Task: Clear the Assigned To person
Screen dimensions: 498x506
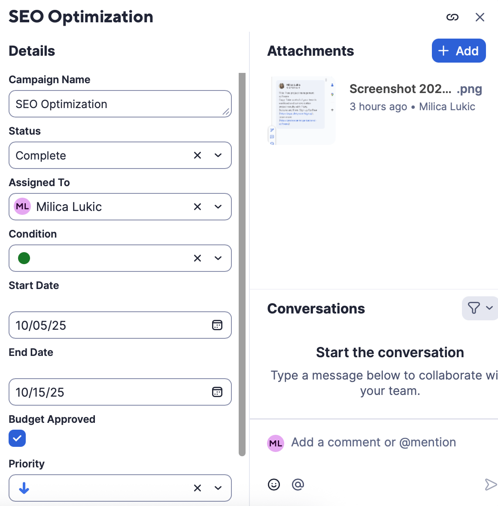Action: coord(197,207)
